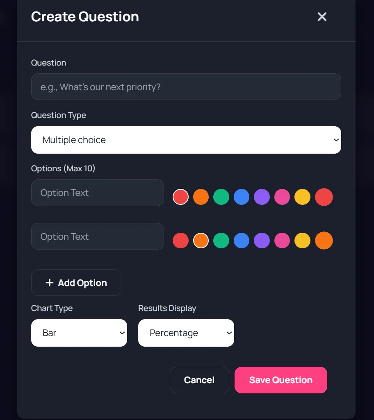Select the red swatch for the second option
Viewport: 374px width, 420px height.
(180, 241)
